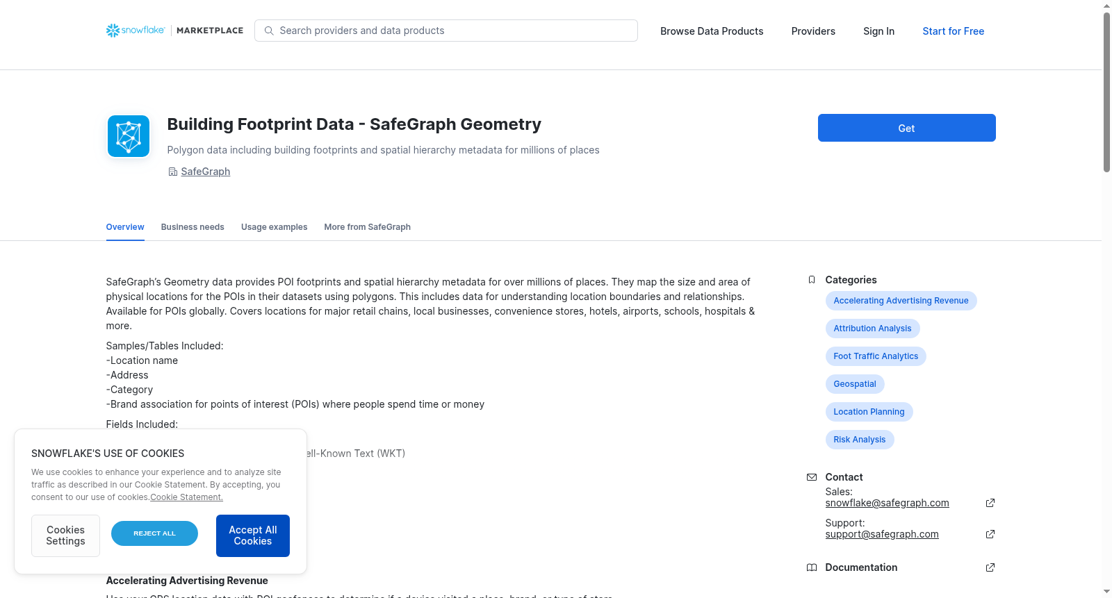The image size is (1112, 598).
Task: Click the search magnifier icon
Action: tap(269, 31)
